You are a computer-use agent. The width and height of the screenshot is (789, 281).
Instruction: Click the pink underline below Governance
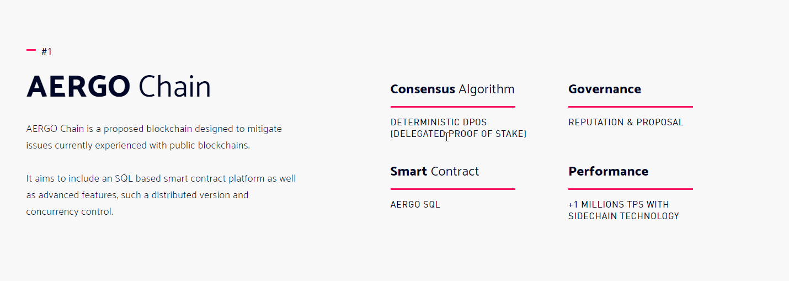(x=630, y=107)
